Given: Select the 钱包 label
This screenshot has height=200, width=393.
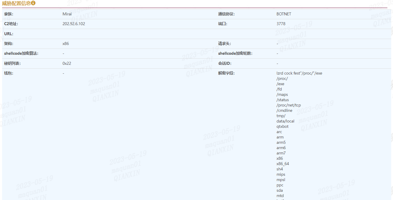Looking at the screenshot, I should pos(9,73).
